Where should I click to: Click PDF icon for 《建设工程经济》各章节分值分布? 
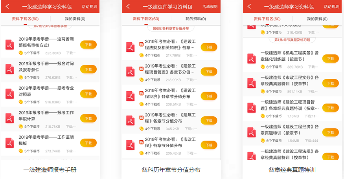click(130, 96)
